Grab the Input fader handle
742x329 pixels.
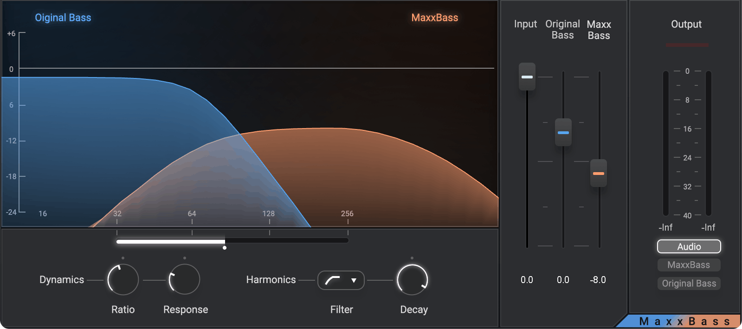point(527,77)
